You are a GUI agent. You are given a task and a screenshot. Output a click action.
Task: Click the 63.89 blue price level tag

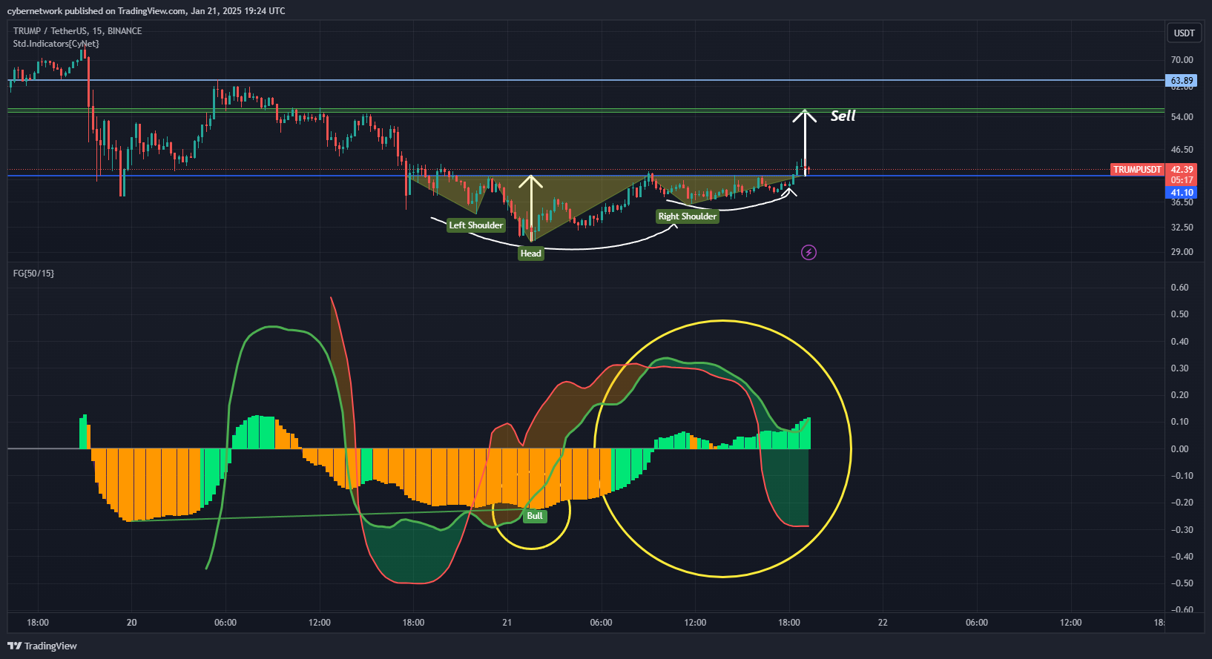1182,81
